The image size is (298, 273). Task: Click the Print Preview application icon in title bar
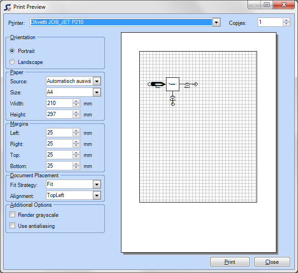[7, 7]
